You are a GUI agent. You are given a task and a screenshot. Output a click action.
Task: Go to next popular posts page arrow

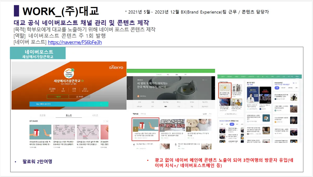pos(107,121)
